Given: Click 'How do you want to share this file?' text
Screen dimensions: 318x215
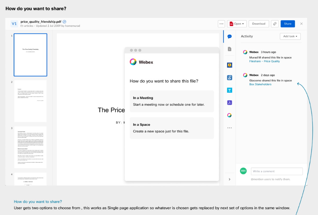Looking at the screenshot, I should click(x=164, y=81).
